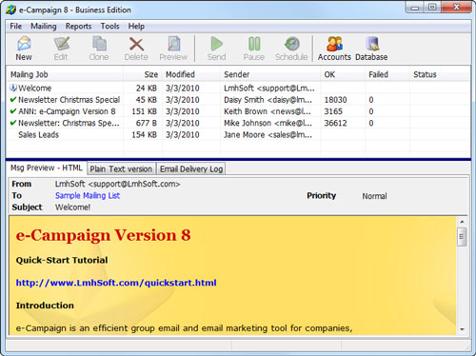Click the Quick-Start Tutorial heading
Image resolution: width=476 pixels, height=356 pixels.
click(x=62, y=260)
